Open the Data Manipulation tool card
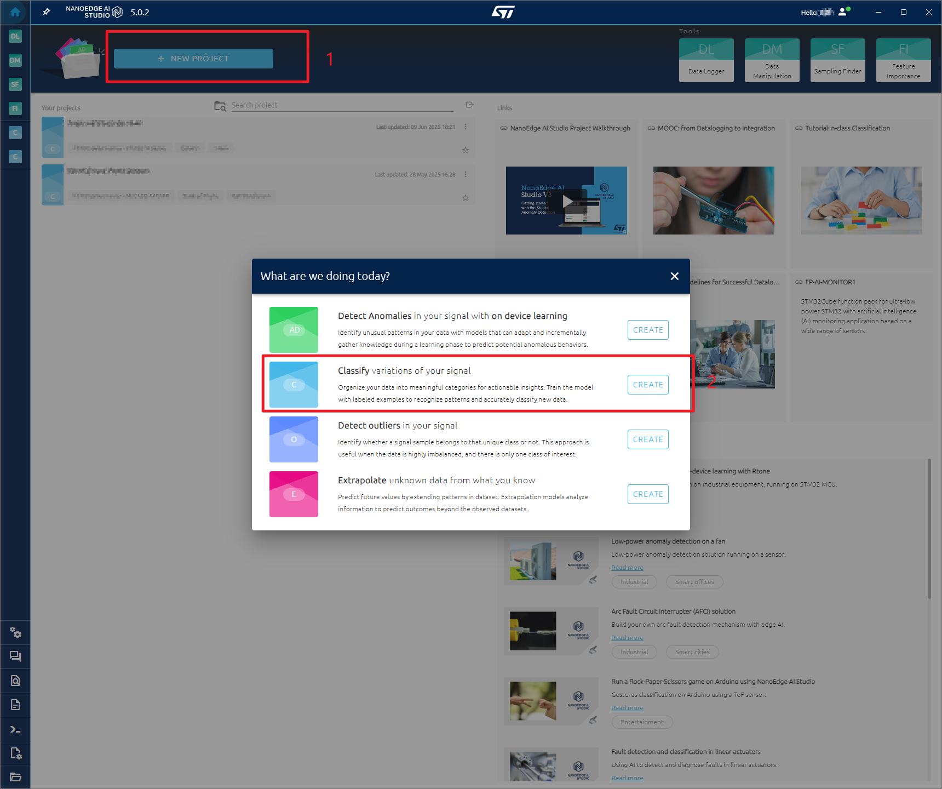The width and height of the screenshot is (942, 789). (772, 60)
